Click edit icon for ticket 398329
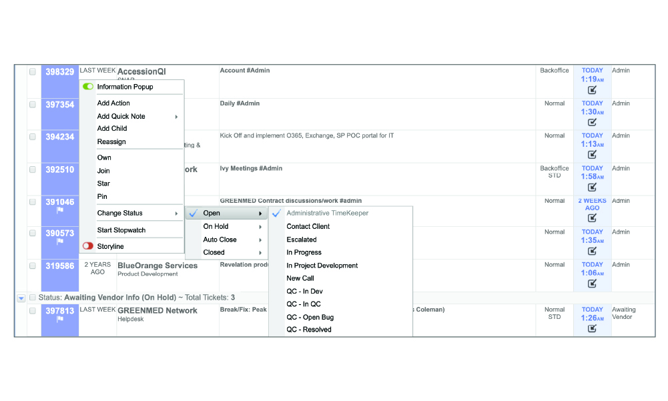The width and height of the screenshot is (668, 401). pyautogui.click(x=592, y=90)
